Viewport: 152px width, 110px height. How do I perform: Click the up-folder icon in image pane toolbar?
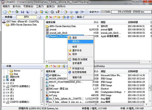47,17
